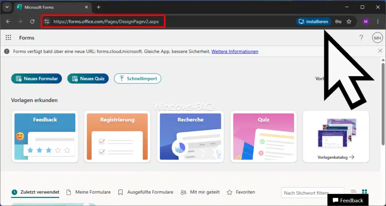Expand the tab search dropdown arrow
Viewport: 386px width, 206px height.
(x=7, y=7)
